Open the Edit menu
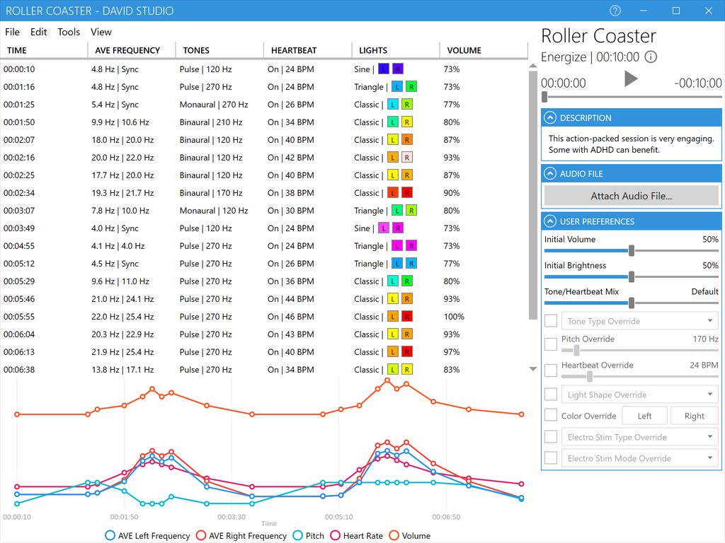Screen dimensions: 725x543 pos(39,32)
